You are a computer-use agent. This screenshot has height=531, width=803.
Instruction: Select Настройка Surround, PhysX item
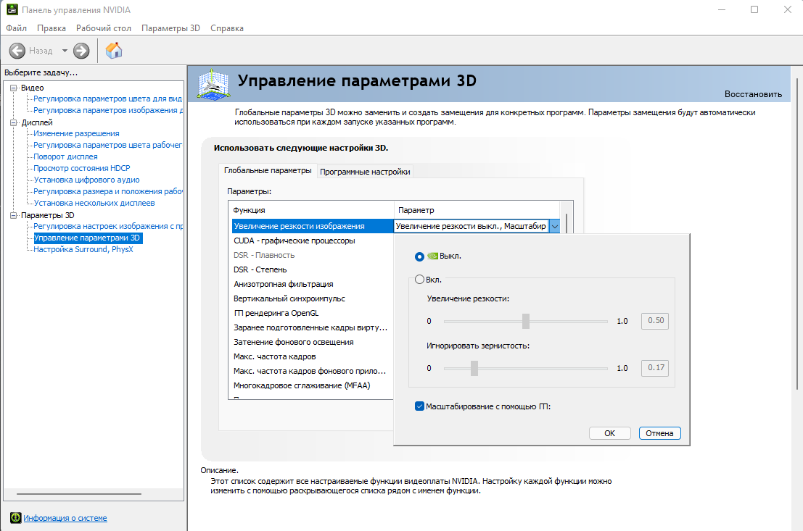tap(83, 250)
